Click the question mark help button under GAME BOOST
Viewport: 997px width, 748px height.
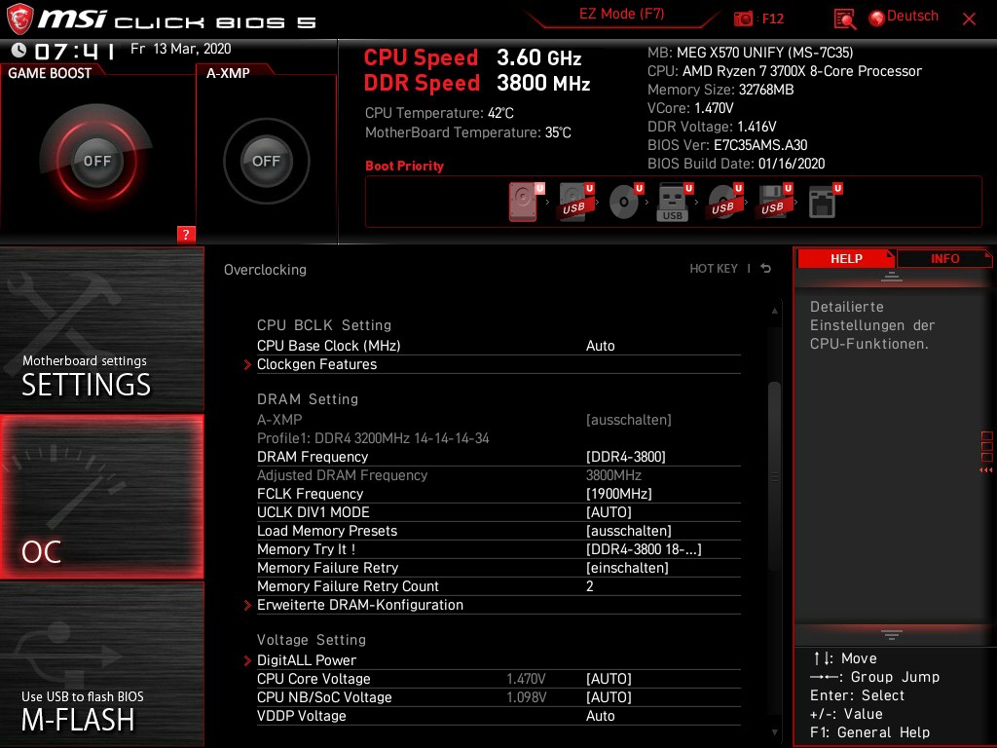click(x=186, y=234)
